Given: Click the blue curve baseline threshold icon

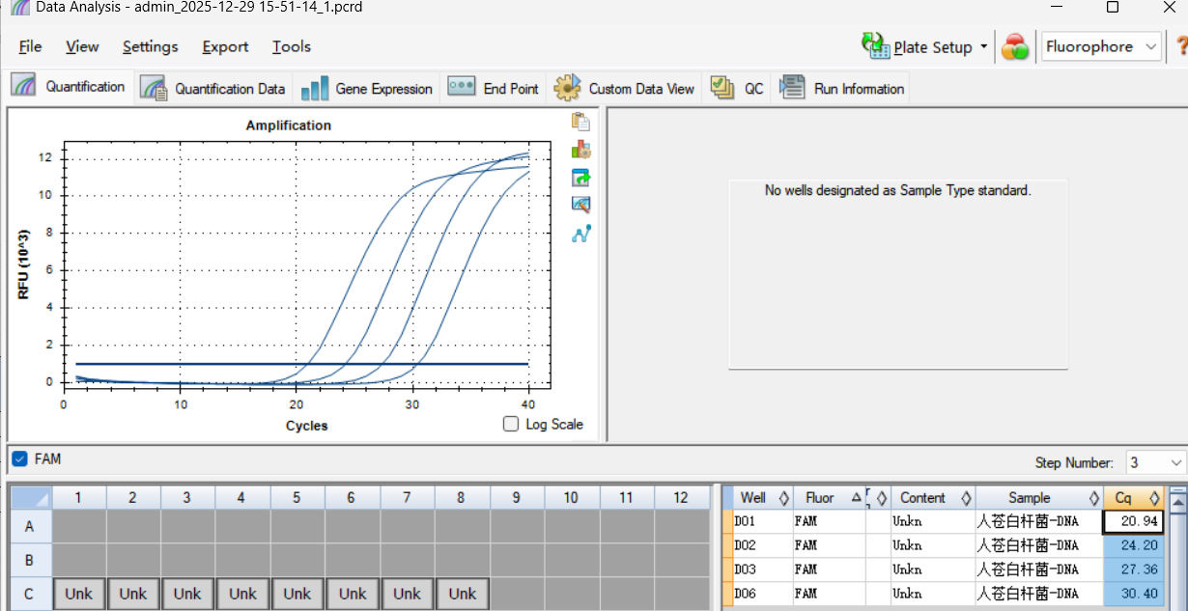Looking at the screenshot, I should point(580,233).
